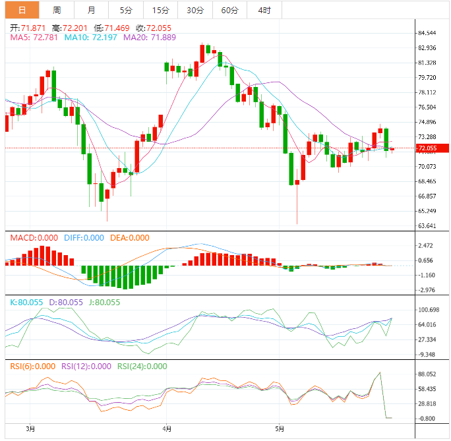
Task: Select the 60分 interval tab
Action: (229, 10)
